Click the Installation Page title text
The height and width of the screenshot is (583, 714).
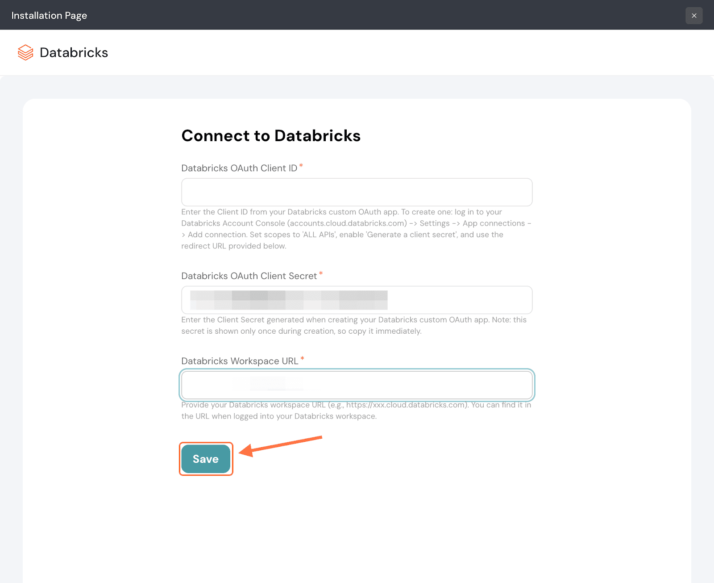point(49,16)
